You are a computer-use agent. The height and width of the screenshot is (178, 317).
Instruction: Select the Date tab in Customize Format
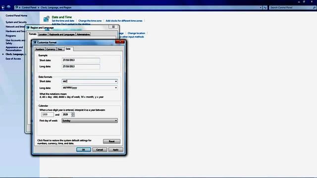(x=68, y=49)
